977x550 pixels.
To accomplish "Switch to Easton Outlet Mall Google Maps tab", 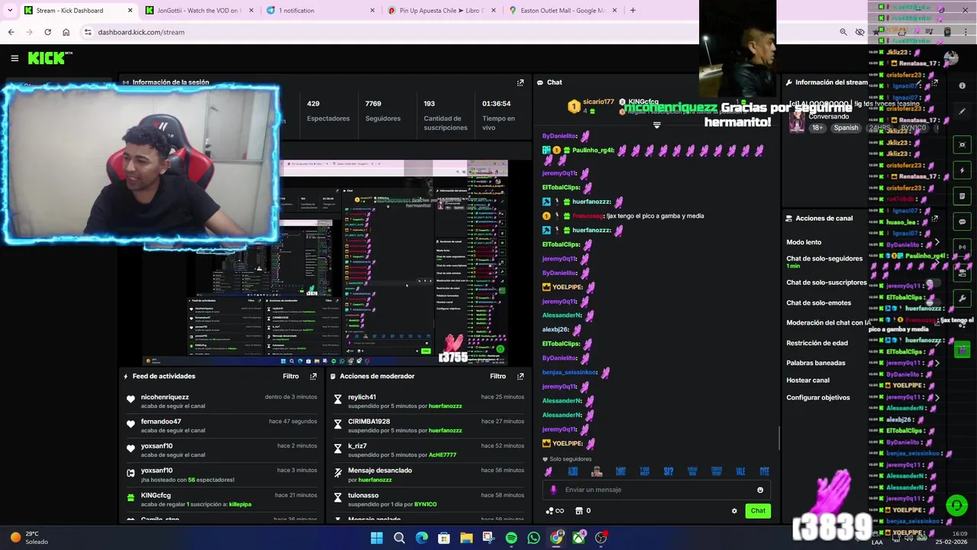I will pos(563,11).
